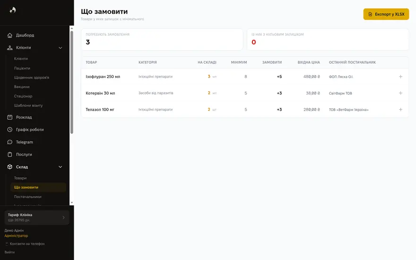416x260 pixels.
Task: Click the Розклад calendar icon
Action: (x=10, y=117)
